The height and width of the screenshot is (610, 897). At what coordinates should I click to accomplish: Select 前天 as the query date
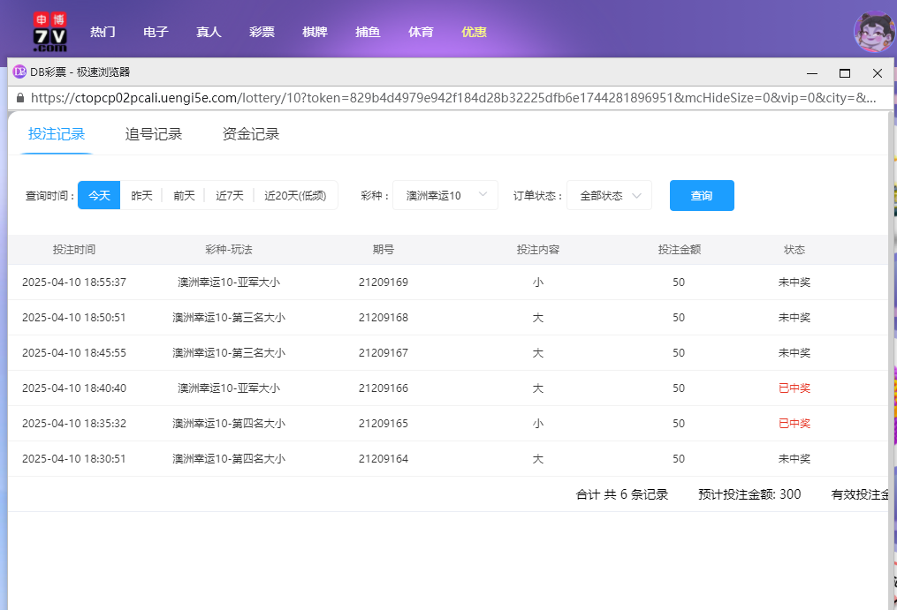coord(184,195)
